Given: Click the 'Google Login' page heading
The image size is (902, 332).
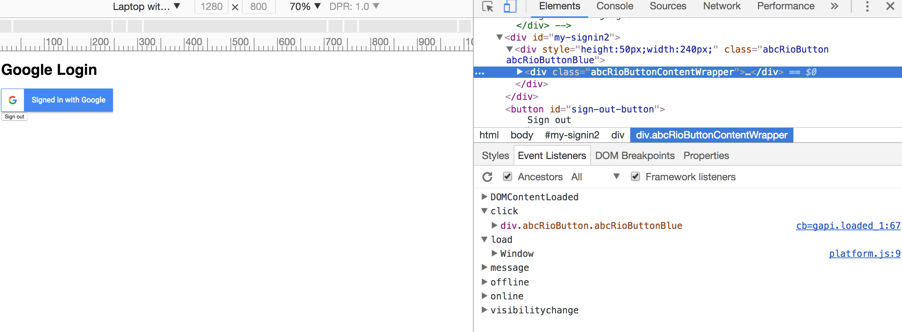Looking at the screenshot, I should [49, 70].
